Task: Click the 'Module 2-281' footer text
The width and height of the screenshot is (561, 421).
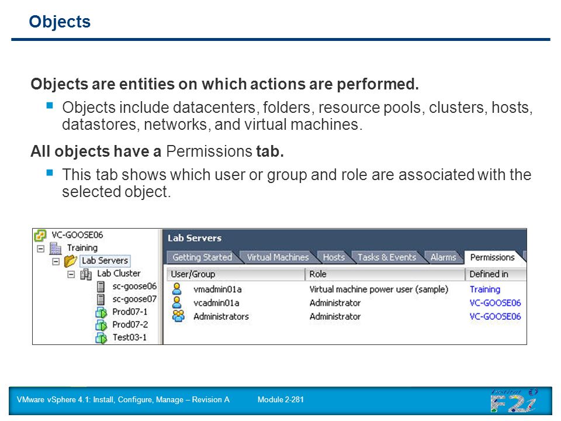Action: [x=280, y=399]
